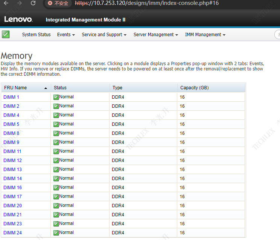Sort table by FRU Name column
Image resolution: width=280 pixels, height=240 pixels.
pos(26,88)
